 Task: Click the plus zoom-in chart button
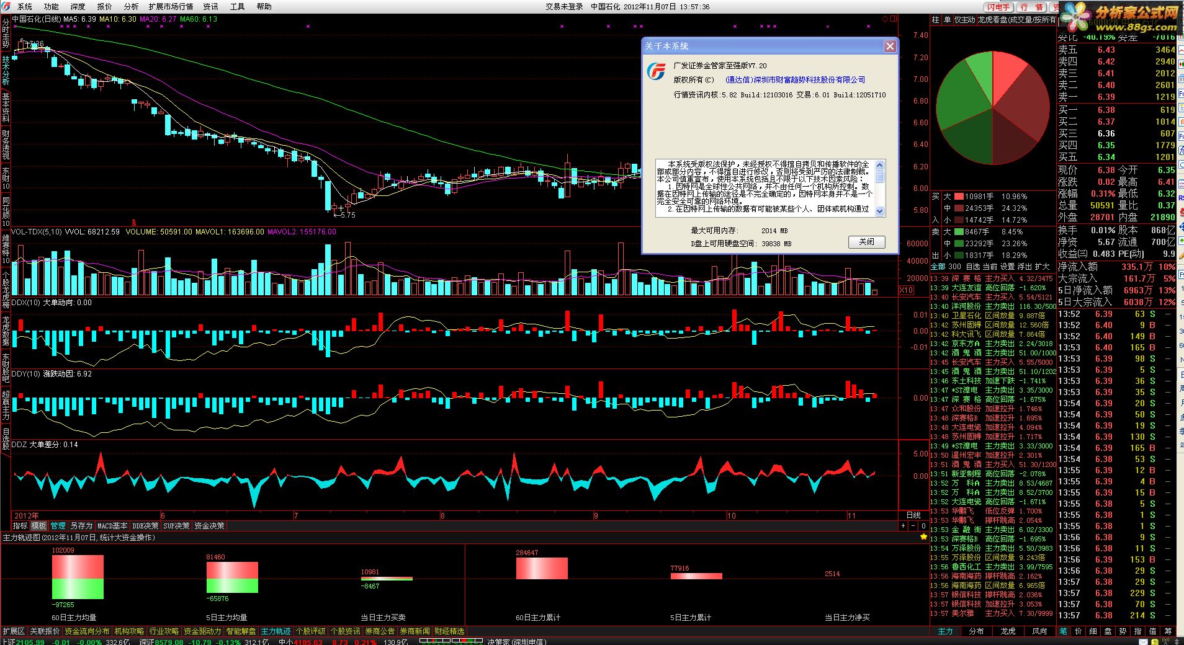903,526
